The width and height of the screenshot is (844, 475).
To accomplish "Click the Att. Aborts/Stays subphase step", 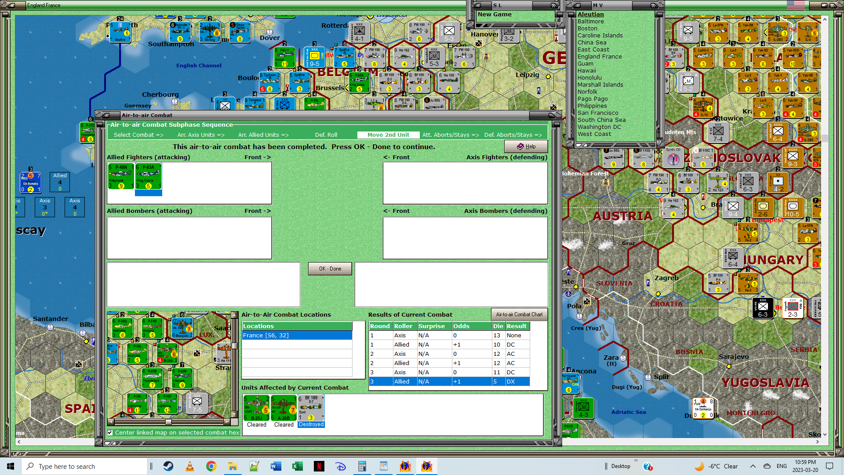I will coord(451,135).
